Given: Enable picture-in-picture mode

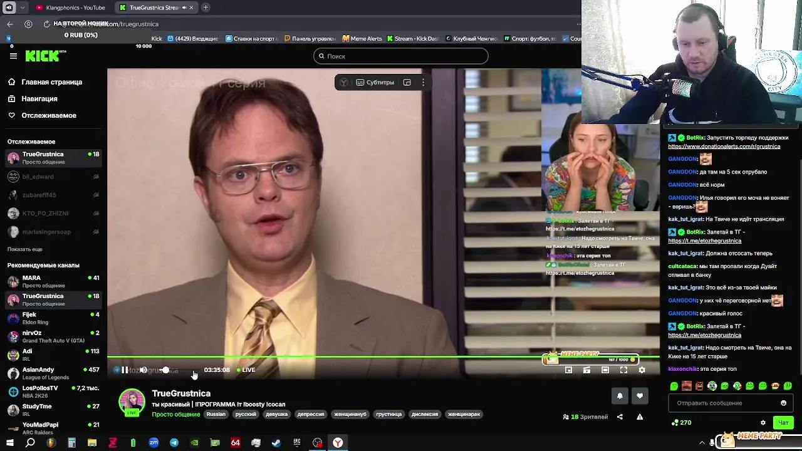Looking at the screenshot, I should pos(568,370).
